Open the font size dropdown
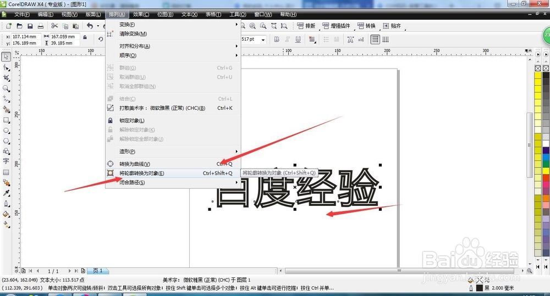Image resolution: width=550 pixels, height=296 pixels. (263, 40)
